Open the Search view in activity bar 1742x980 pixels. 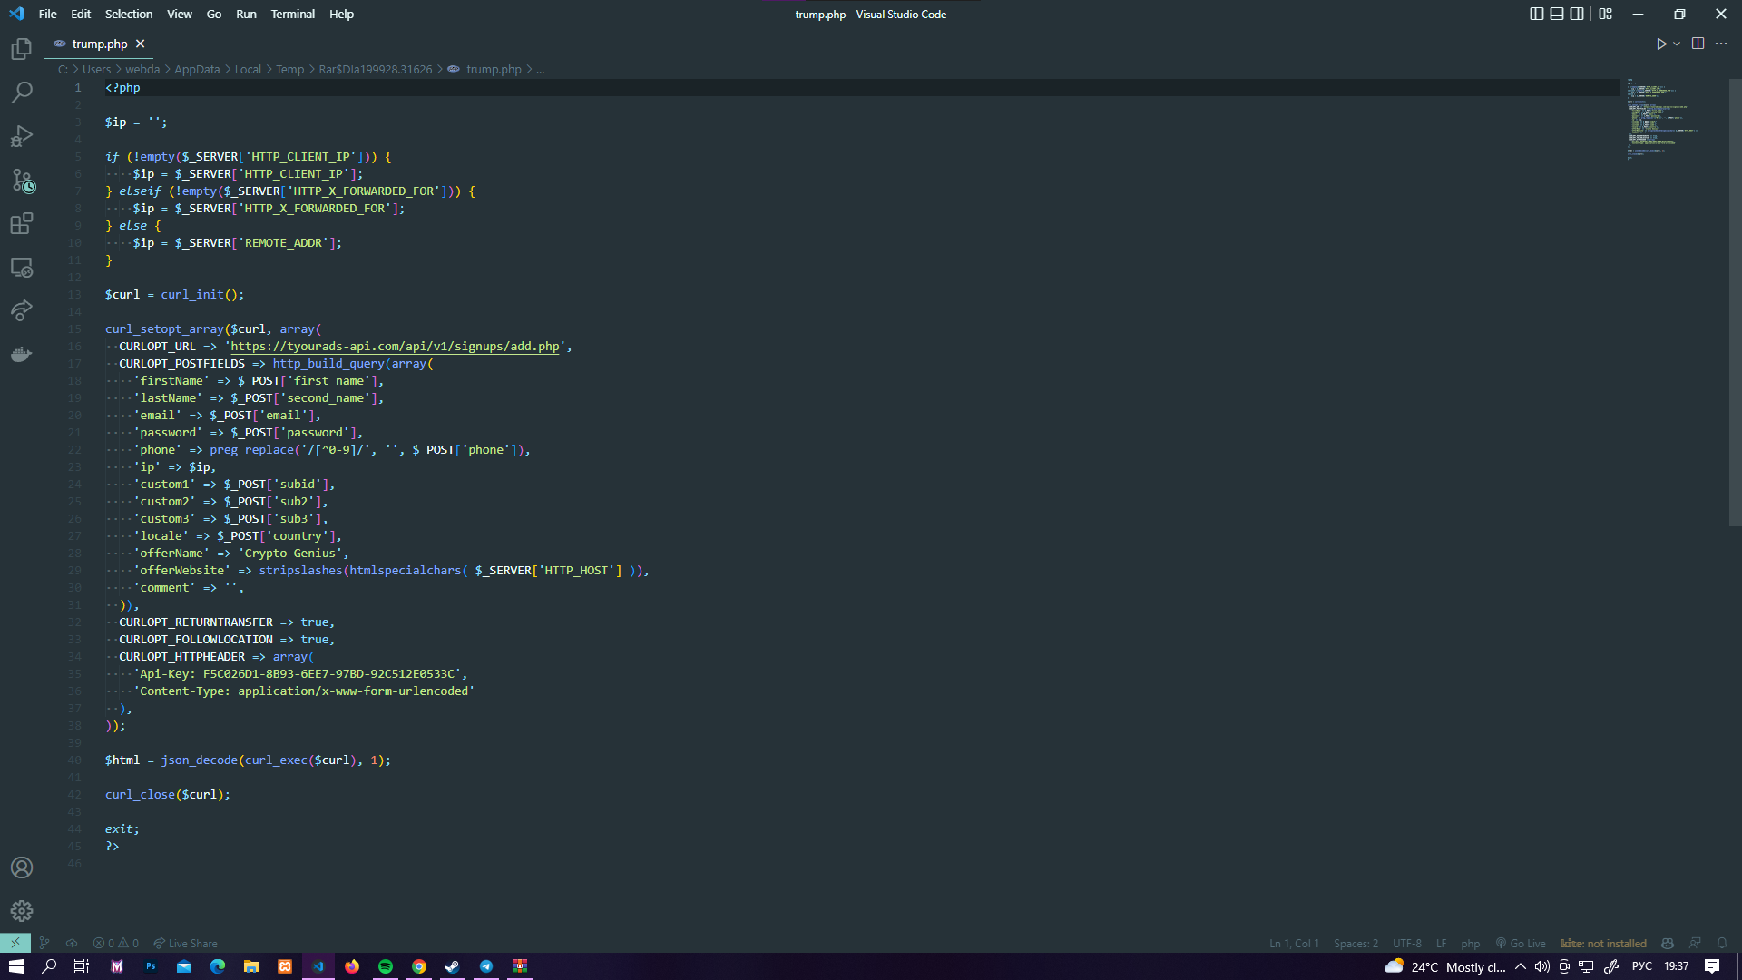[x=22, y=93]
